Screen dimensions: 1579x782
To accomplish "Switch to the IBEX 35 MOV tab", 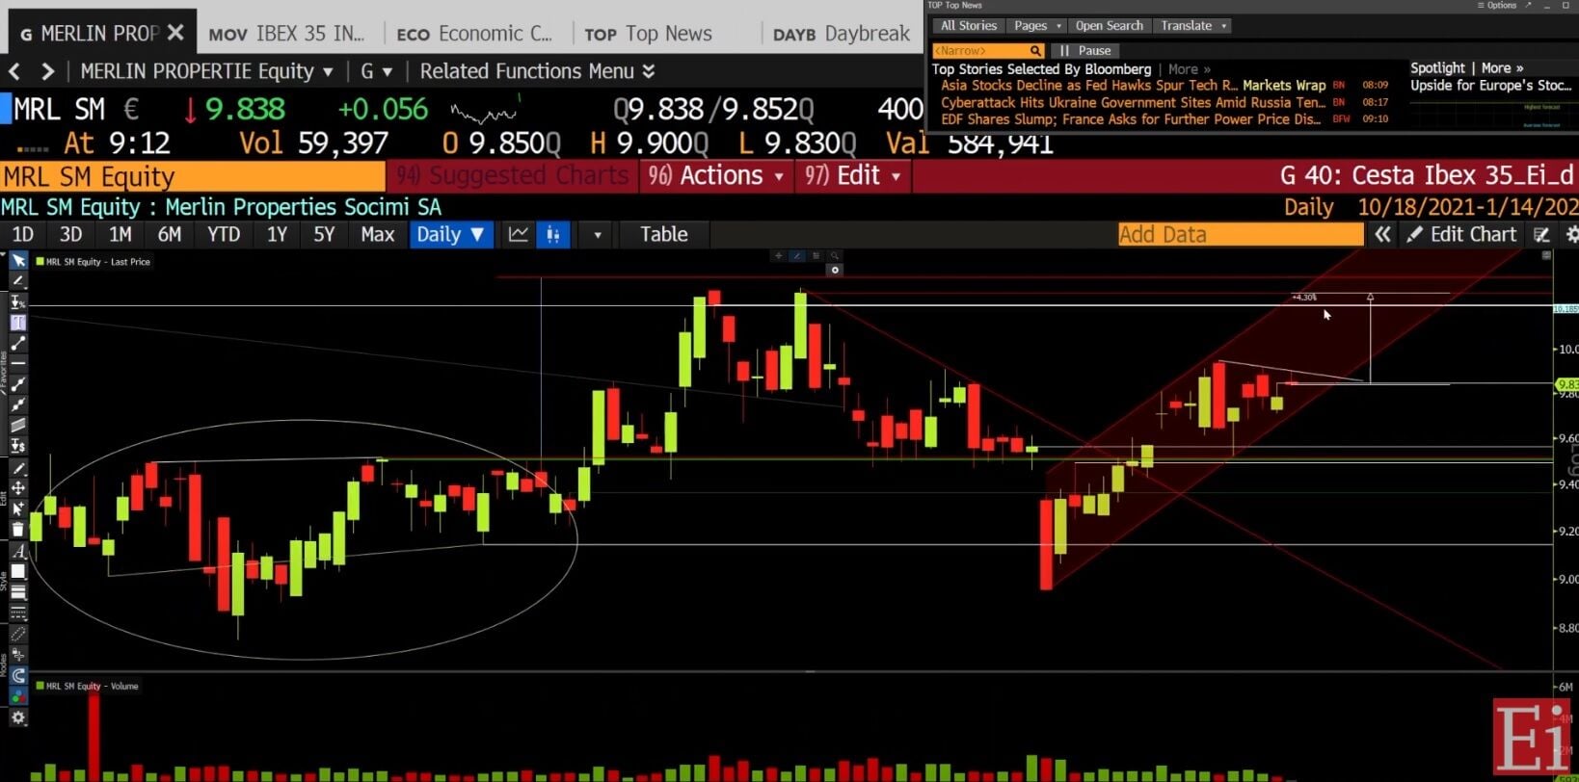I will pyautogui.click(x=286, y=34).
